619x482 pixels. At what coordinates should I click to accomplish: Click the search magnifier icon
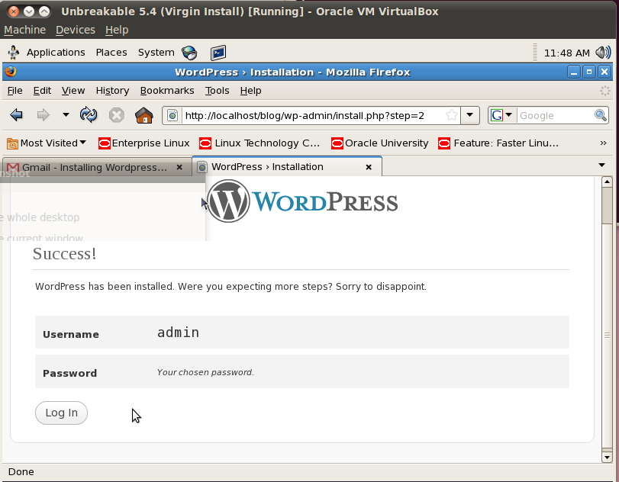[601, 115]
